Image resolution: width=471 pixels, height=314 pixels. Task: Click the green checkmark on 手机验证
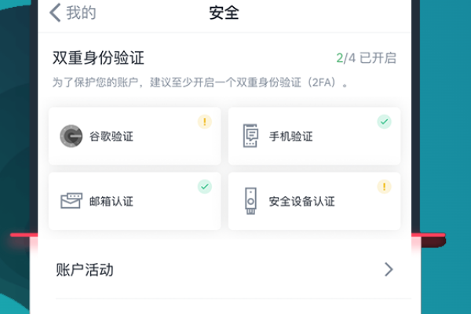[384, 122]
